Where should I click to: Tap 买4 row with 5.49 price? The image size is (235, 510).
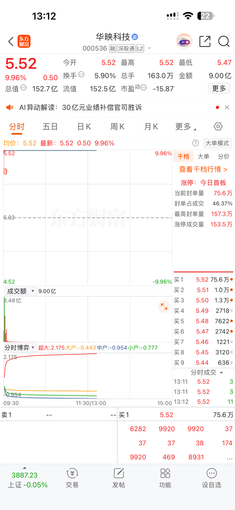tap(203, 311)
